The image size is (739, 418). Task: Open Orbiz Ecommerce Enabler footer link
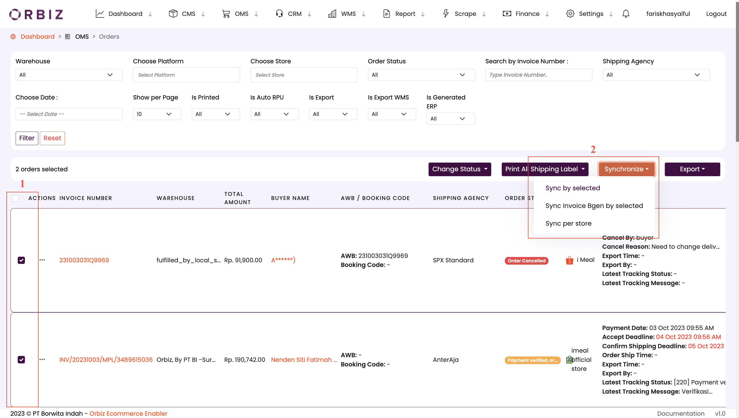coord(128,413)
